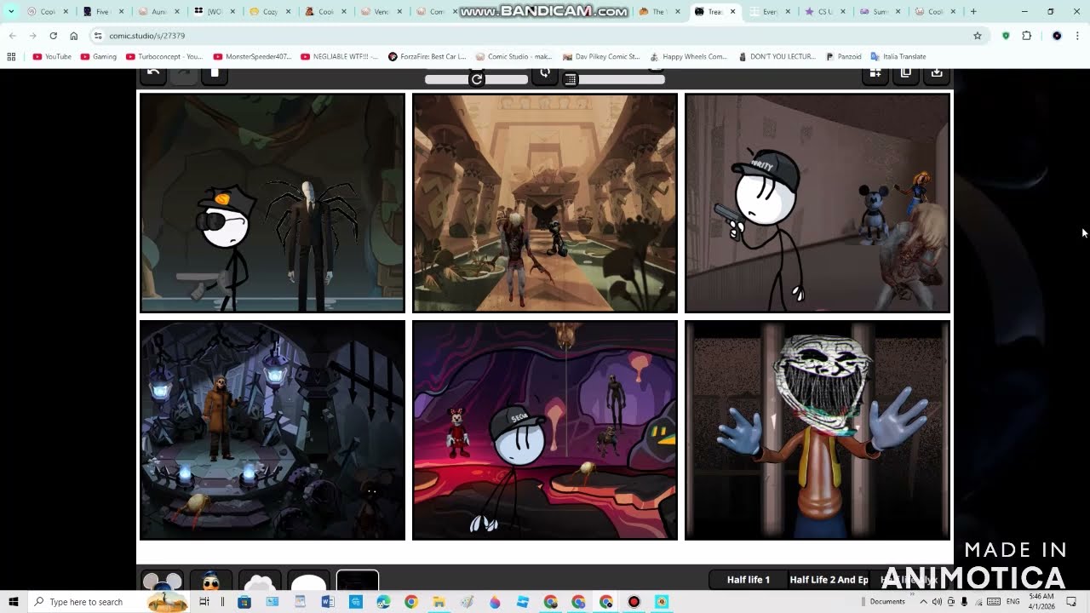Bookmark this page with the star icon

click(x=978, y=36)
